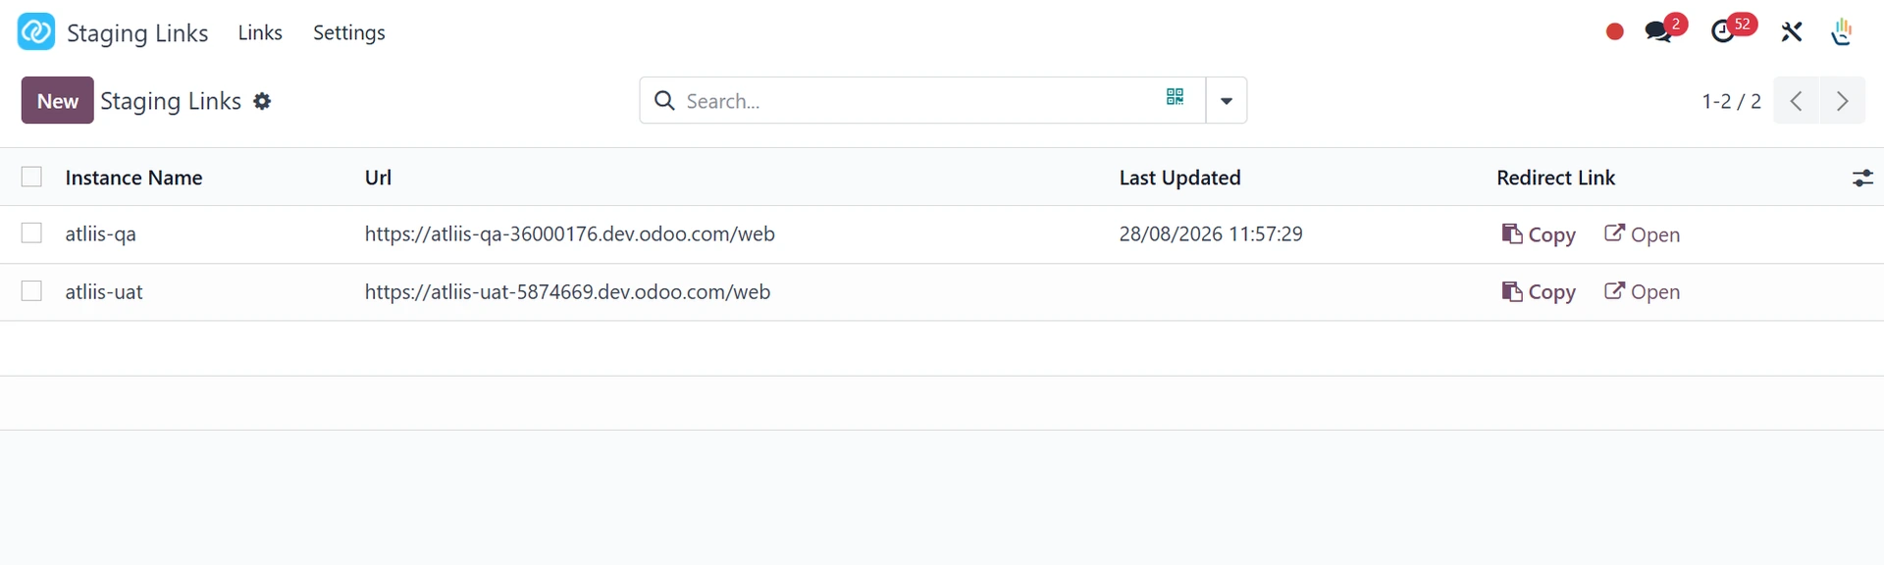Click the barcode scanner icon in search
The width and height of the screenshot is (1884, 565).
point(1175,97)
